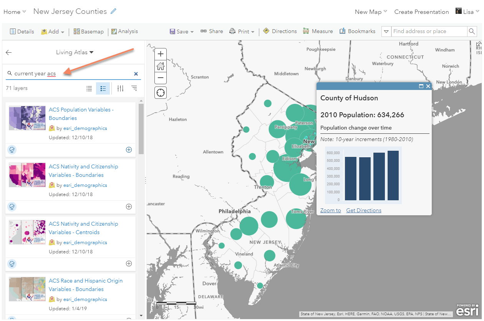Add ACS Population Variables layer with plus icon

[129, 150]
